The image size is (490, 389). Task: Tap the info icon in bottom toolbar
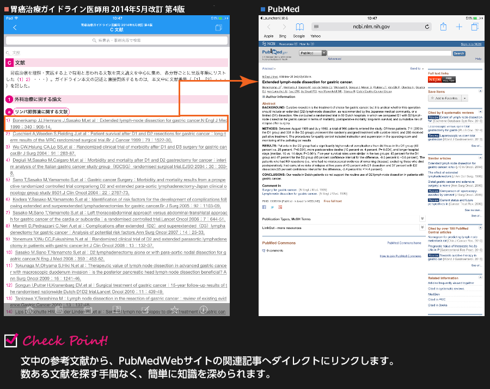pyautogui.click(x=204, y=310)
